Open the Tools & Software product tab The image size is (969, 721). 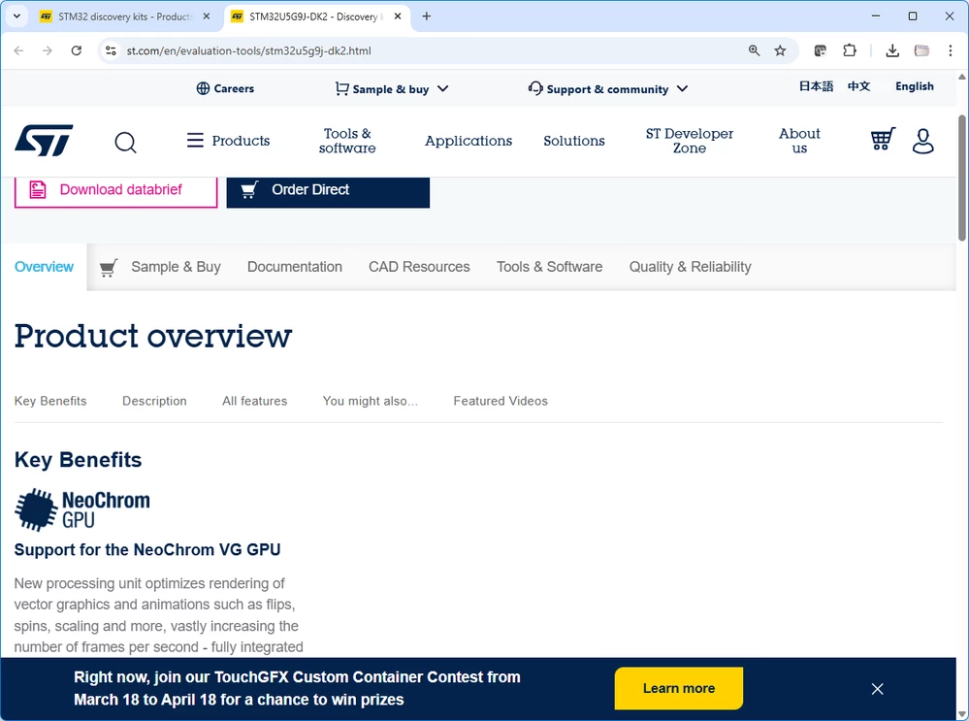coord(549,267)
